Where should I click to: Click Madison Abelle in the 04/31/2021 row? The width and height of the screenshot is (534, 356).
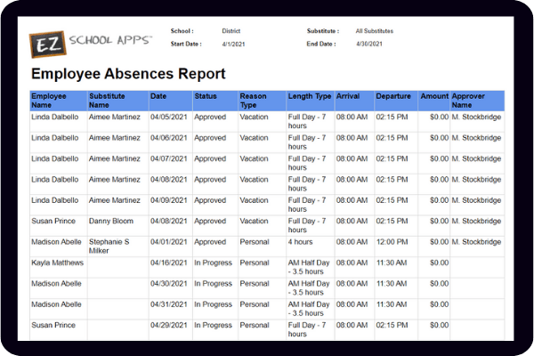(56, 303)
